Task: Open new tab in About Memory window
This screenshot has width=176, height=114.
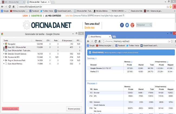Action: click(x=114, y=37)
